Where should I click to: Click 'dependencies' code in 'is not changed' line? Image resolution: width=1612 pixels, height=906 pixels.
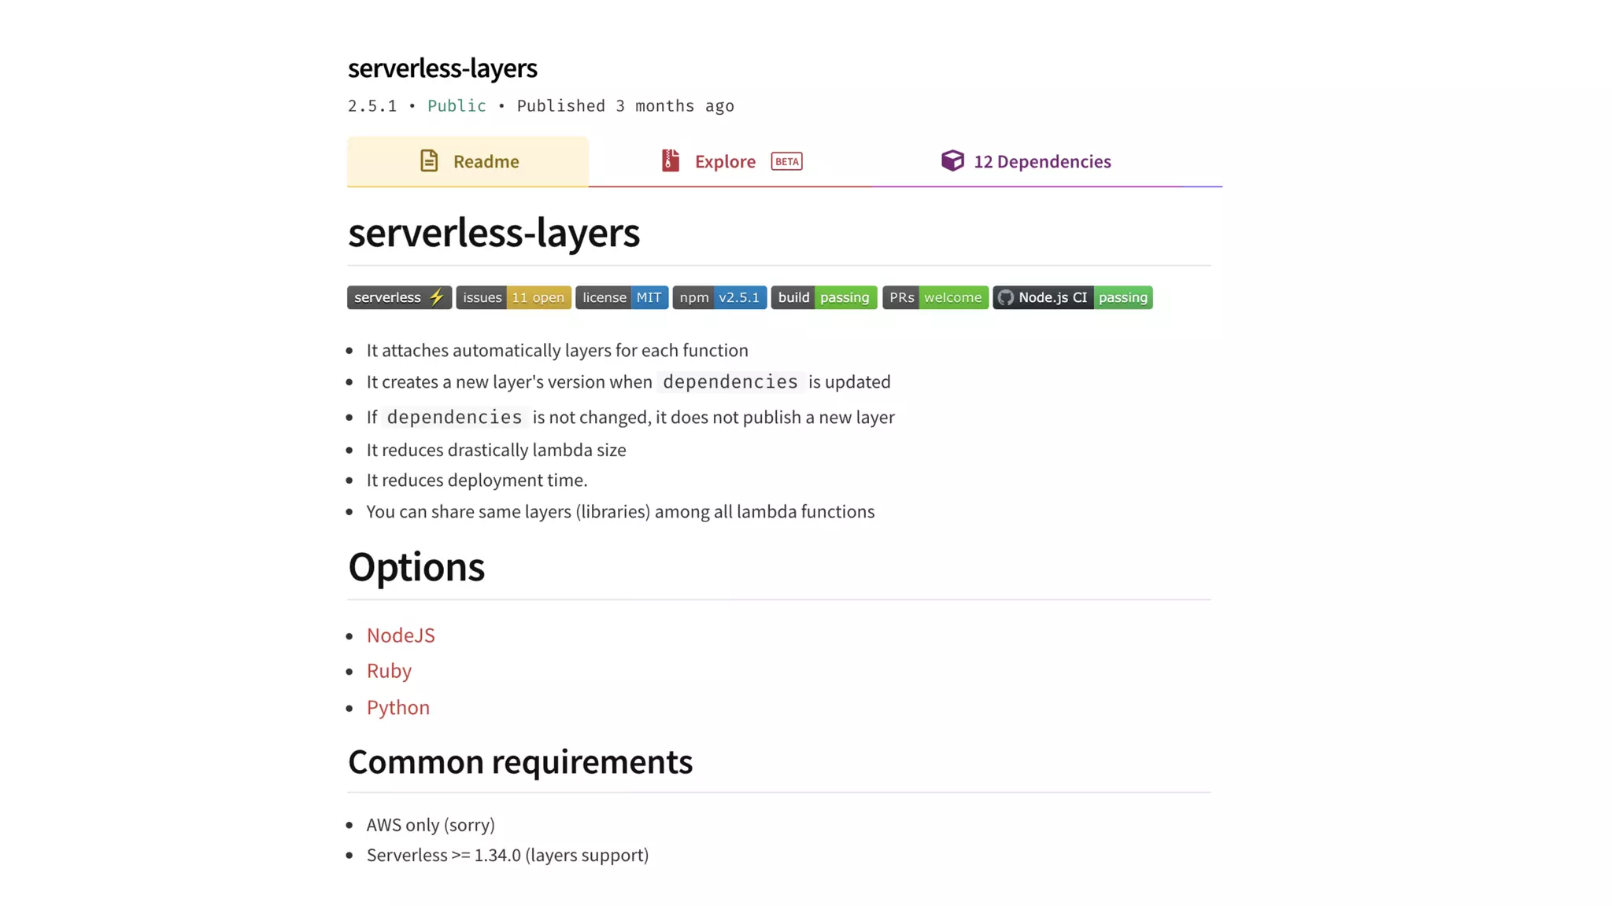(454, 417)
